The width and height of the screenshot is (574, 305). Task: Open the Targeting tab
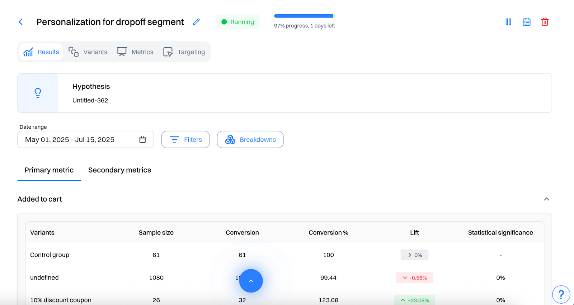click(x=184, y=52)
